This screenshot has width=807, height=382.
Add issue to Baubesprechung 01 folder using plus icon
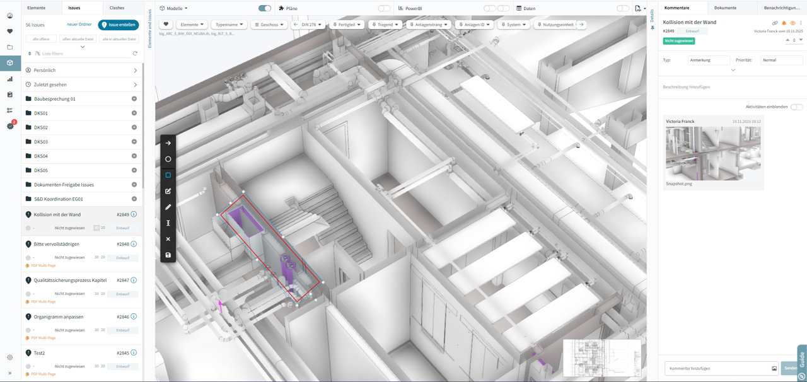[134, 99]
